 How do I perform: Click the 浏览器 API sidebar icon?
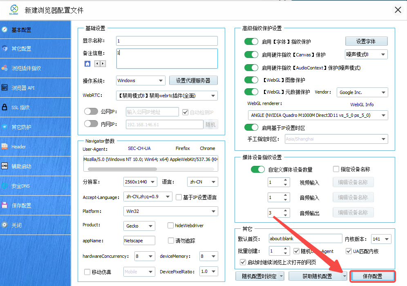coord(4,87)
